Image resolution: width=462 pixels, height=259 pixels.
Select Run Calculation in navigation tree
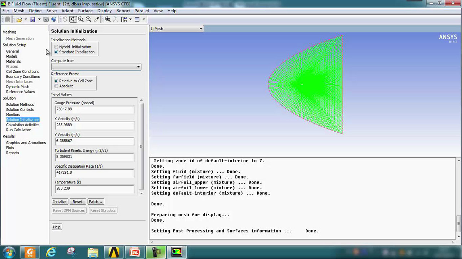coord(19,130)
